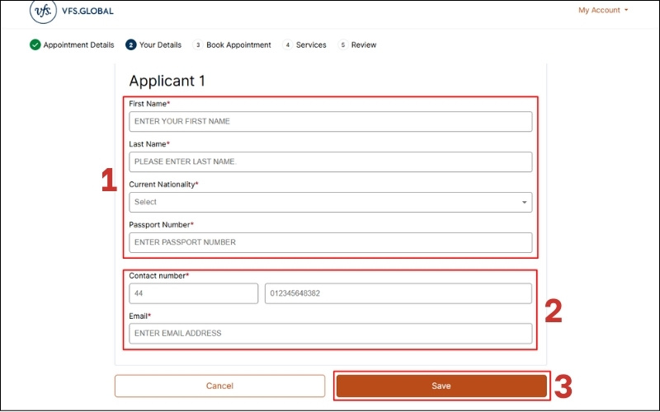Expand the Current Nationality select box
The height and width of the screenshot is (412, 660).
[x=330, y=202]
